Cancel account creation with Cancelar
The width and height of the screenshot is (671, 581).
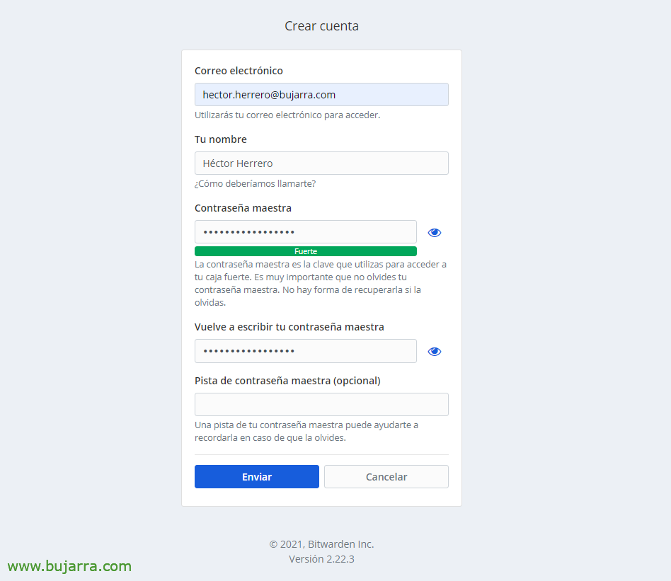click(386, 476)
